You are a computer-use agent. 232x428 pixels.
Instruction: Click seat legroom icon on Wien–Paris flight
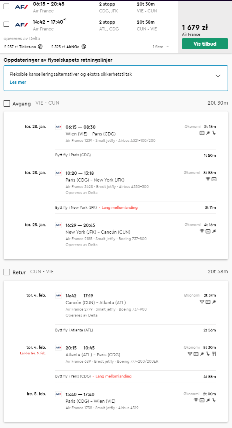(214, 133)
